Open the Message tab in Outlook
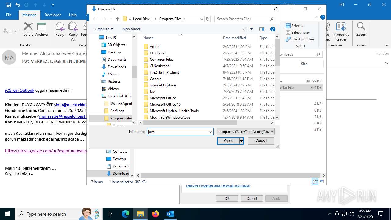This screenshot has height=220, width=391. (x=29, y=15)
